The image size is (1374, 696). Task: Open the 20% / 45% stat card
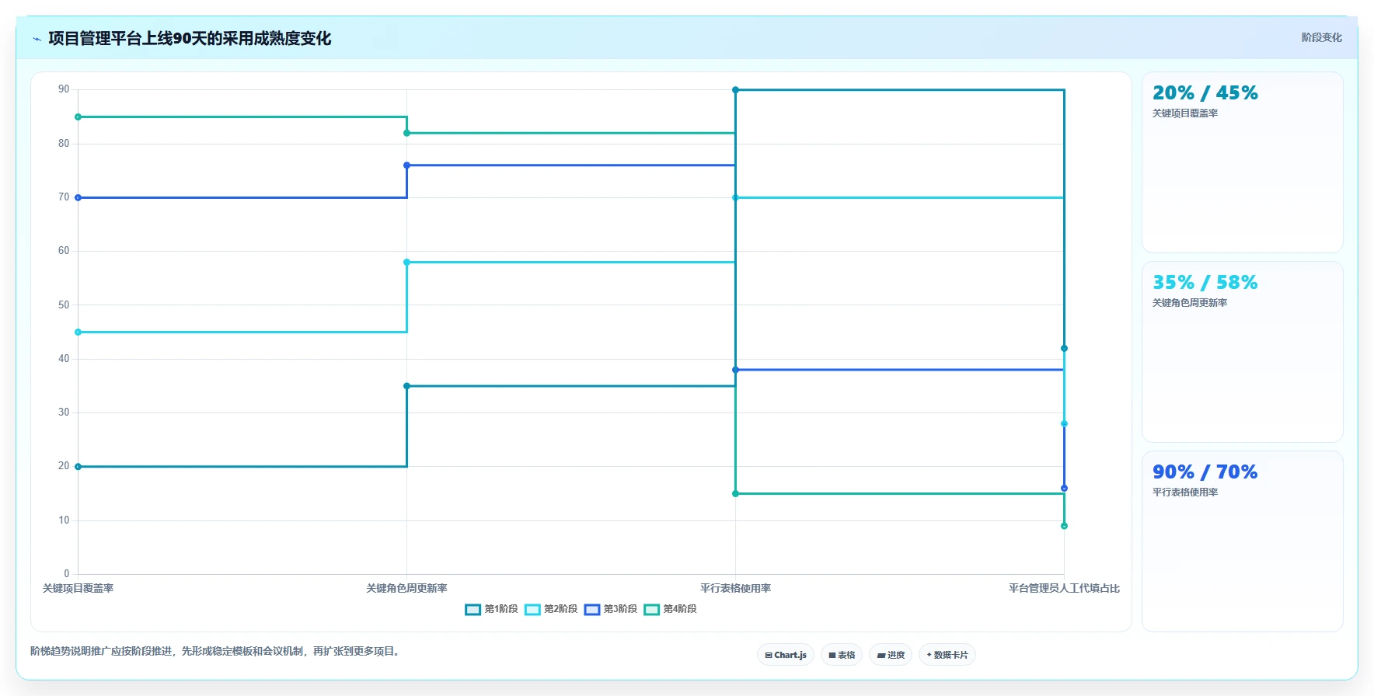[1242, 162]
